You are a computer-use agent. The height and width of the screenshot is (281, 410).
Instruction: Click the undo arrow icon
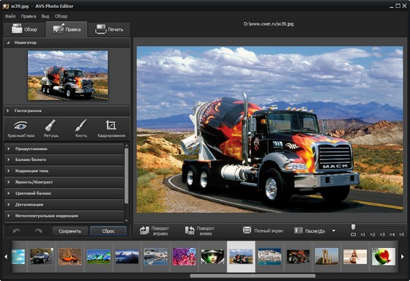click(x=17, y=231)
